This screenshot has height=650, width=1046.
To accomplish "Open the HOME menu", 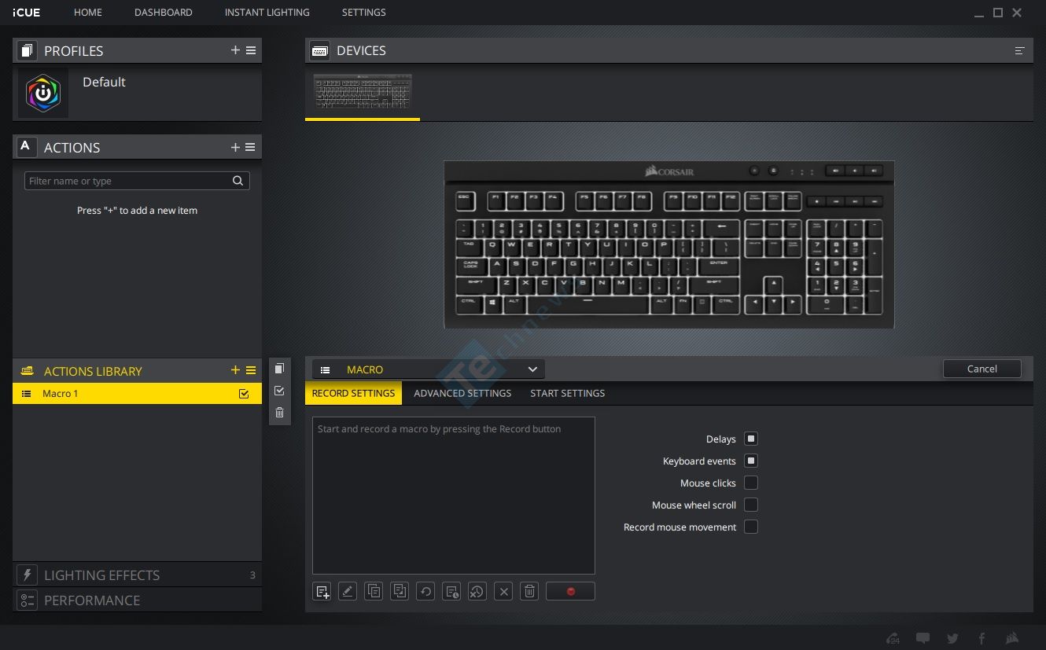I will click(x=88, y=13).
